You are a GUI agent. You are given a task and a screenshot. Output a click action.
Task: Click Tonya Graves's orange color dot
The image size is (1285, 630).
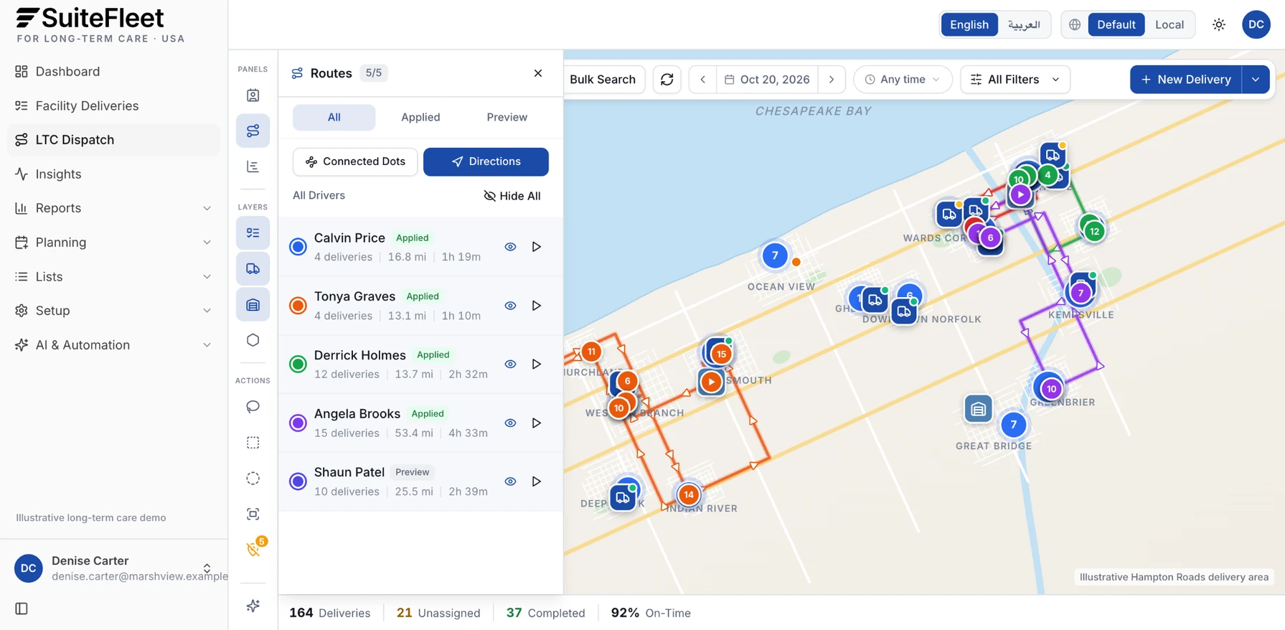coord(298,306)
